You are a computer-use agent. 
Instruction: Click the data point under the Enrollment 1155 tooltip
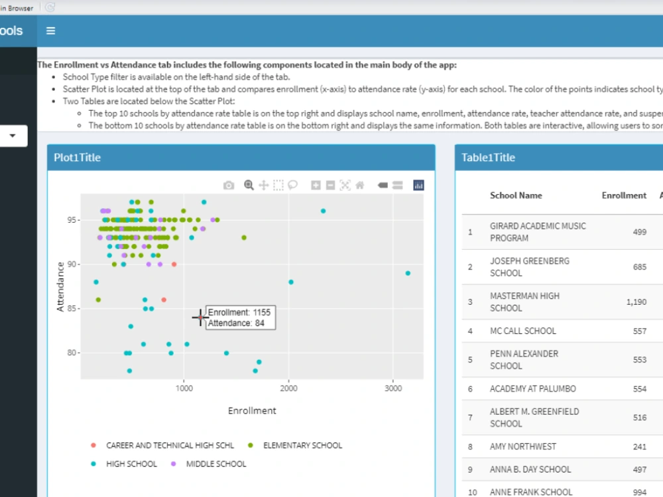pos(200,317)
